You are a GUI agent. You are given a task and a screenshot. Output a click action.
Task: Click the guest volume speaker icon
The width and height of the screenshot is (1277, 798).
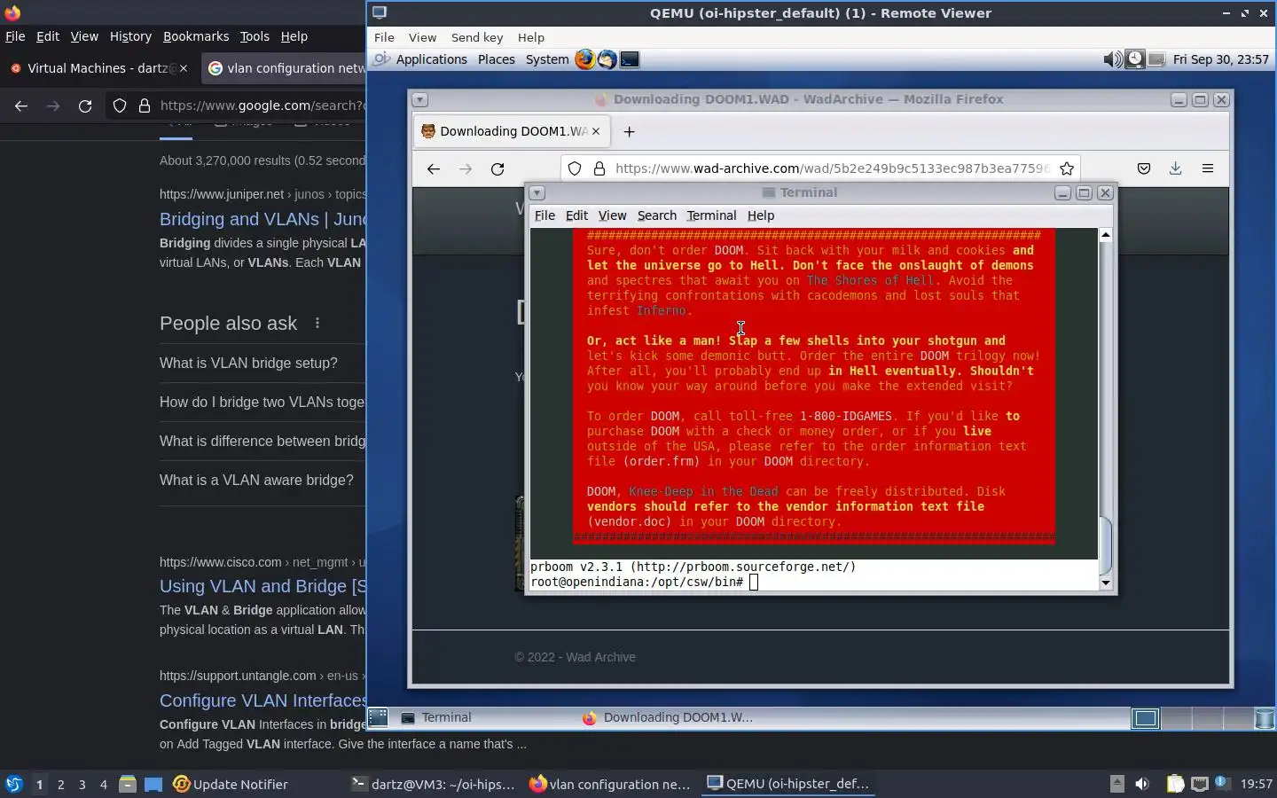point(1112,59)
